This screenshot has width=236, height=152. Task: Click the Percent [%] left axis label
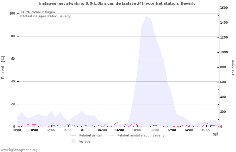coord(3,68)
